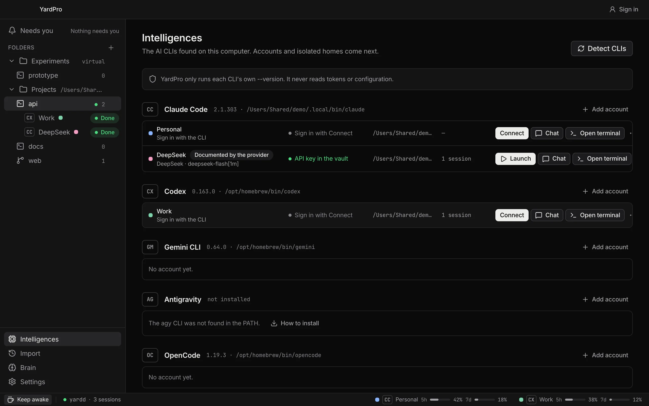Click the web branch icon in folders
The image size is (649, 406).
click(20, 161)
